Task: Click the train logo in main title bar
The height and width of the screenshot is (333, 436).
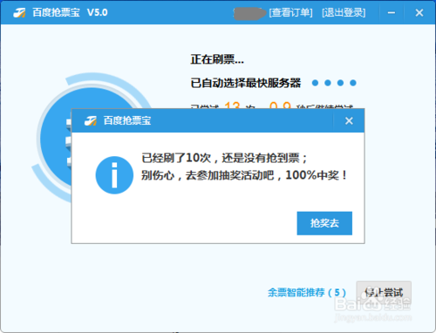Action: [x=19, y=13]
